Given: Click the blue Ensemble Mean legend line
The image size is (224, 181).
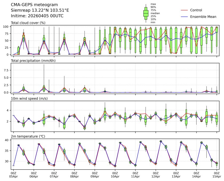Looking at the screenshot, I should (185, 17).
